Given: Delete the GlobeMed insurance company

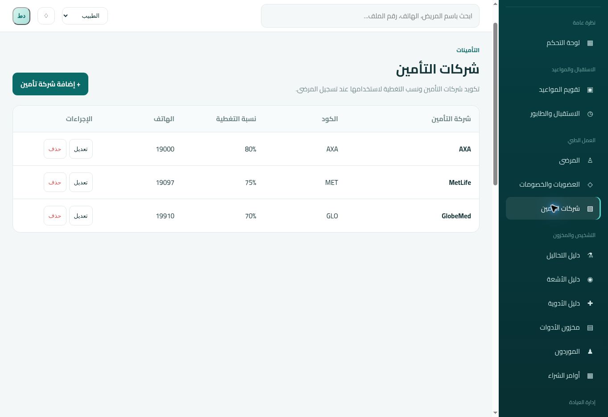Looking at the screenshot, I should pos(55,216).
